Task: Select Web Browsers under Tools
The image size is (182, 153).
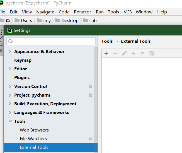Action: (x=34, y=130)
